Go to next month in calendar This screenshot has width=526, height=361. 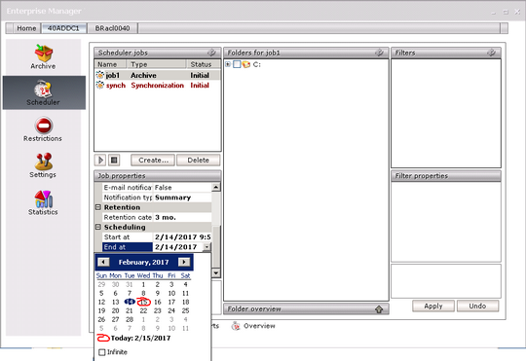tap(184, 262)
